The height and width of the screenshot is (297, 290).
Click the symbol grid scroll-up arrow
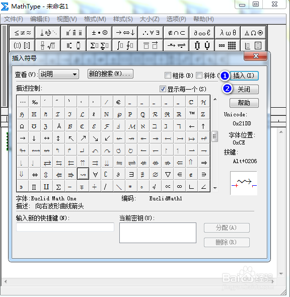215,99
